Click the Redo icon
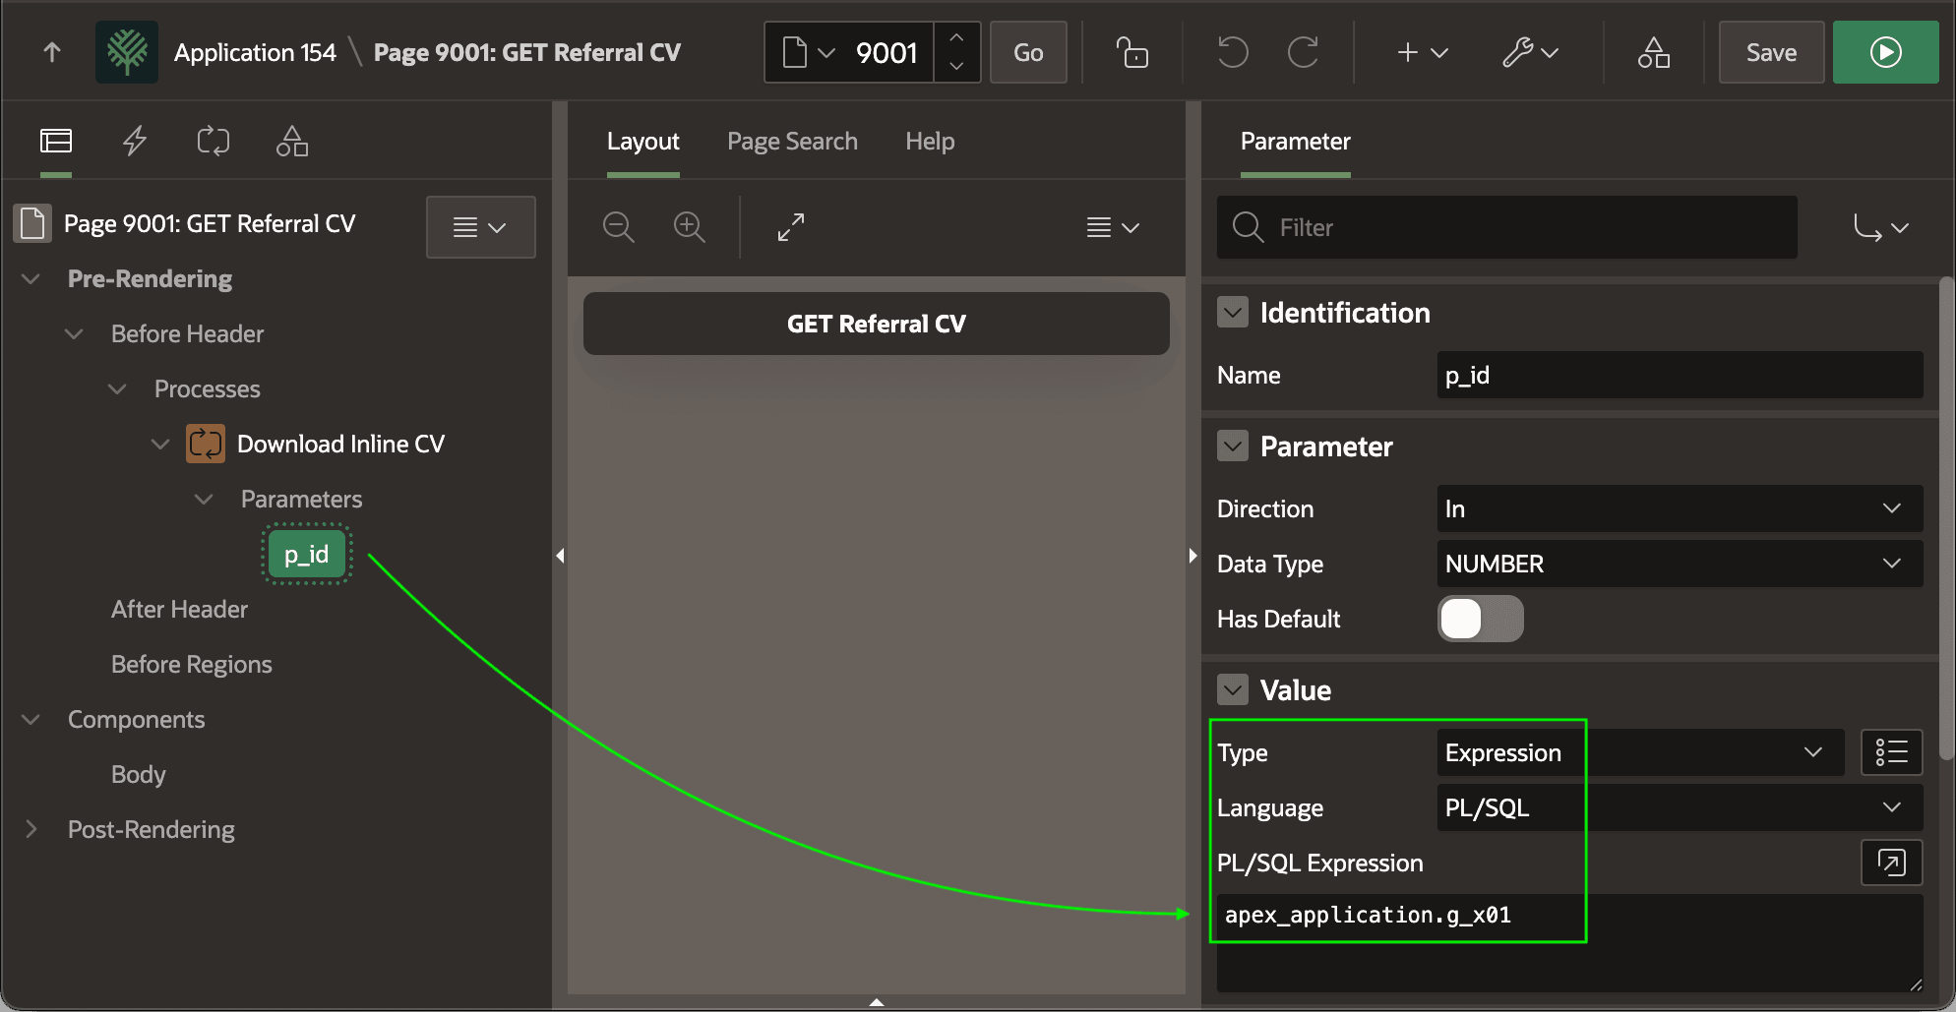This screenshot has width=1956, height=1012. coord(1303,52)
